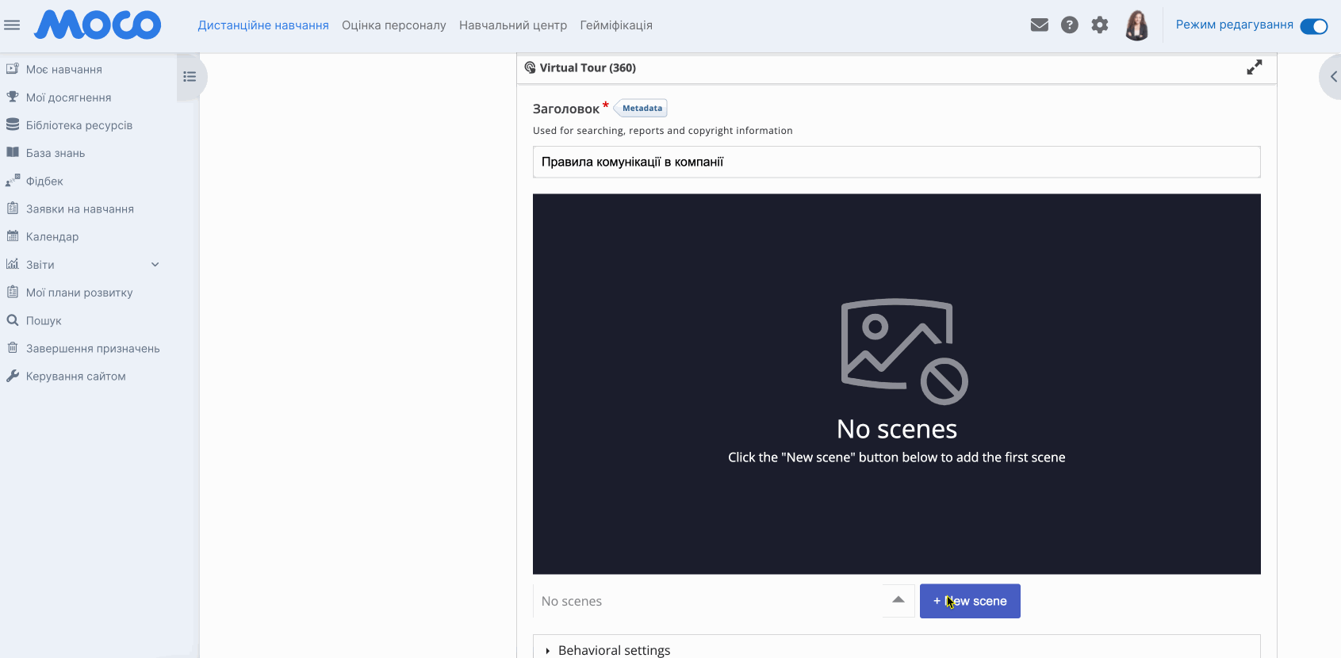Open the Дистанційне навчання menu
This screenshot has width=1341, height=658.
[263, 25]
